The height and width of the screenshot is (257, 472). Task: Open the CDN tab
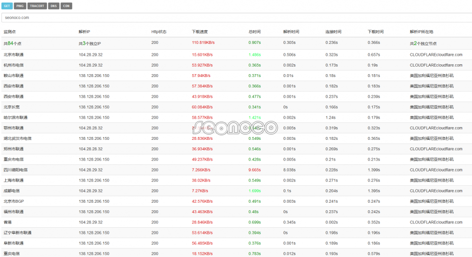tap(67, 6)
